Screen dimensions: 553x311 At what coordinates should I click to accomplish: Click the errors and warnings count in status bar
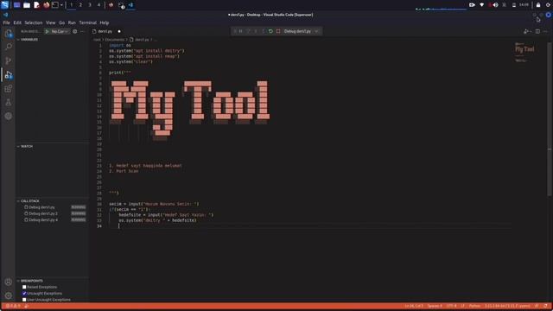pyautogui.click(x=13, y=306)
